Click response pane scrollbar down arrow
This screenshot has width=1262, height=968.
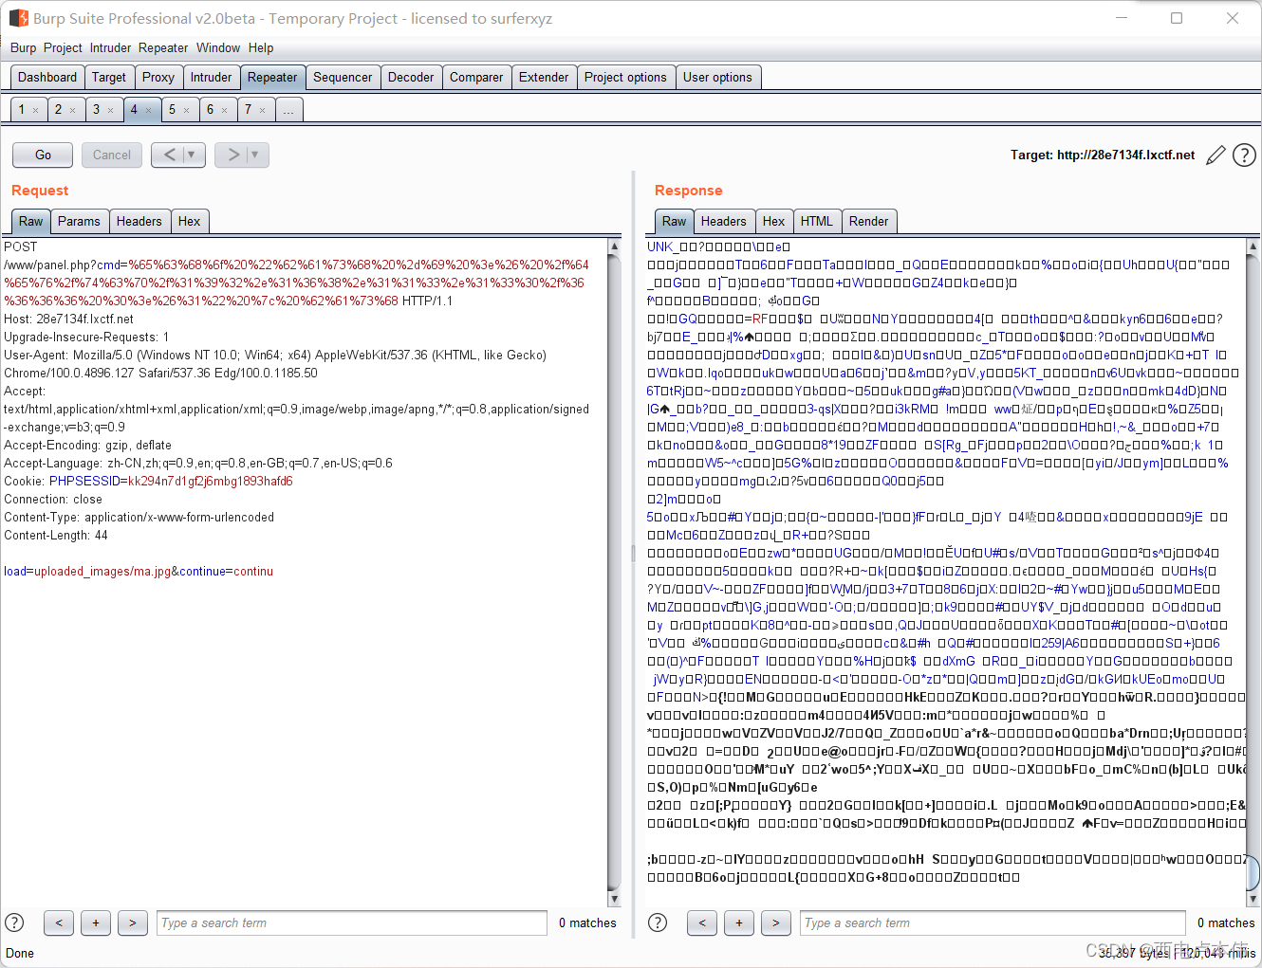(x=1253, y=899)
